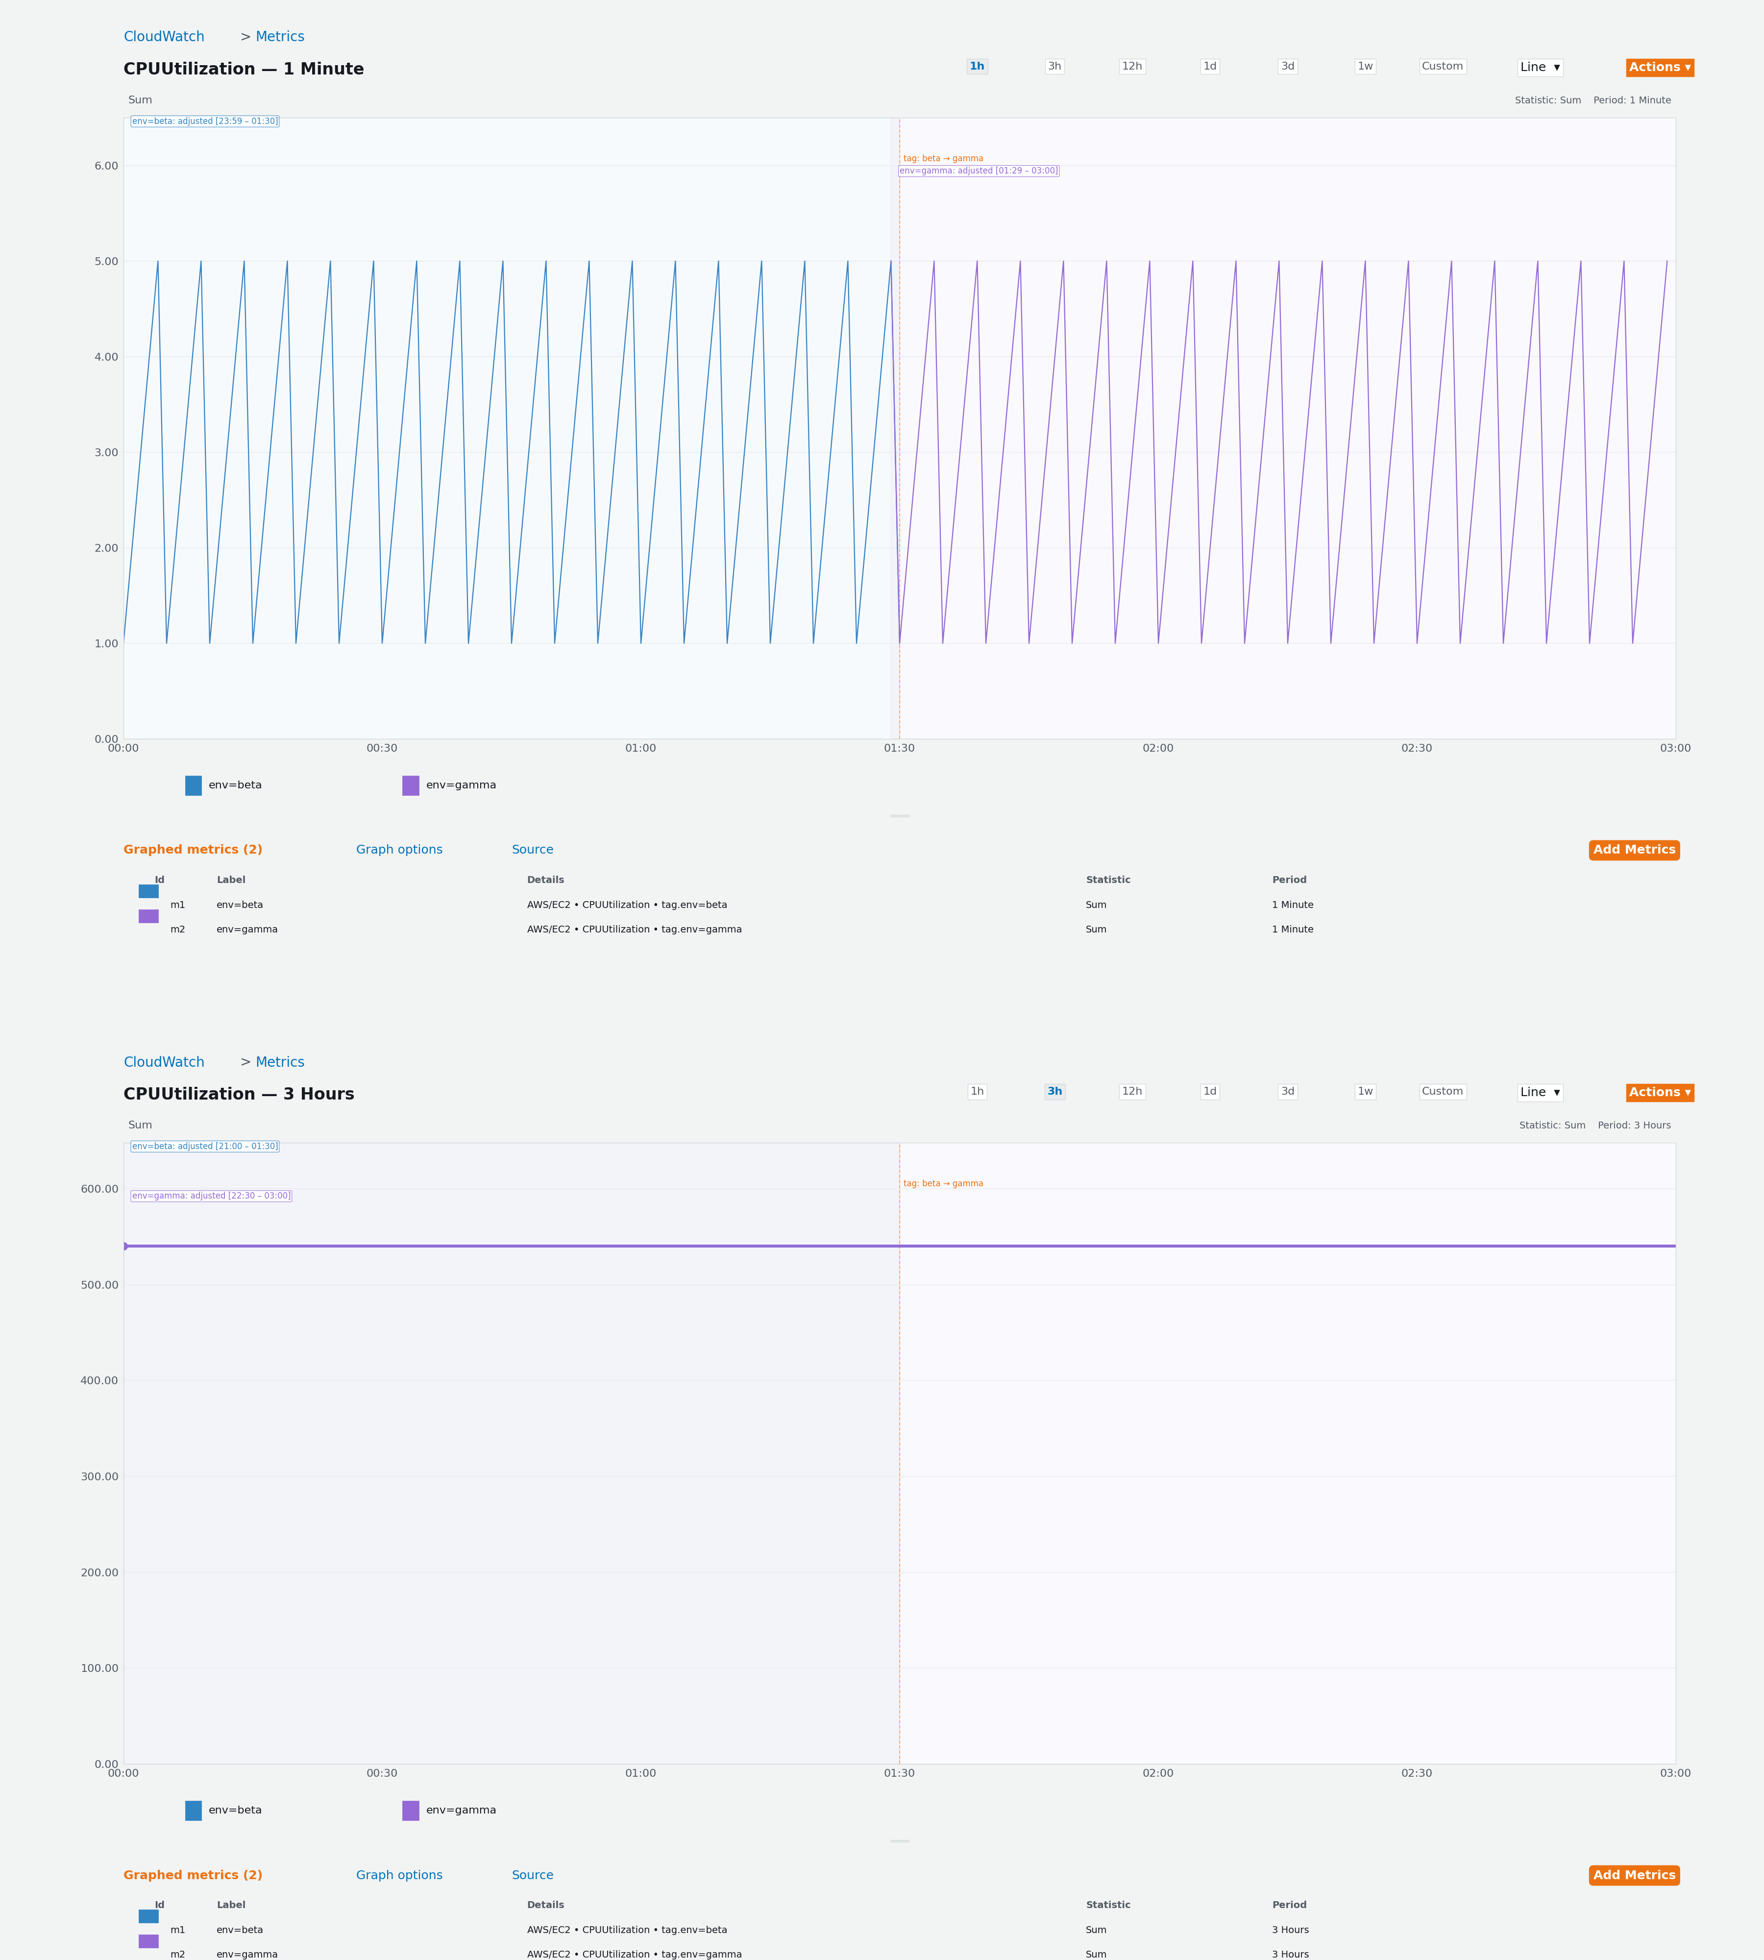Select the 1h time range on top chart
The image size is (1764, 1960).
pyautogui.click(x=976, y=66)
